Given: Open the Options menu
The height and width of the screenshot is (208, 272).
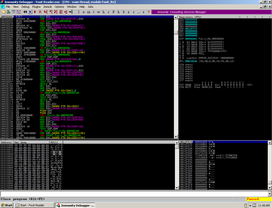Looking at the screenshot, I should [x=59, y=7].
